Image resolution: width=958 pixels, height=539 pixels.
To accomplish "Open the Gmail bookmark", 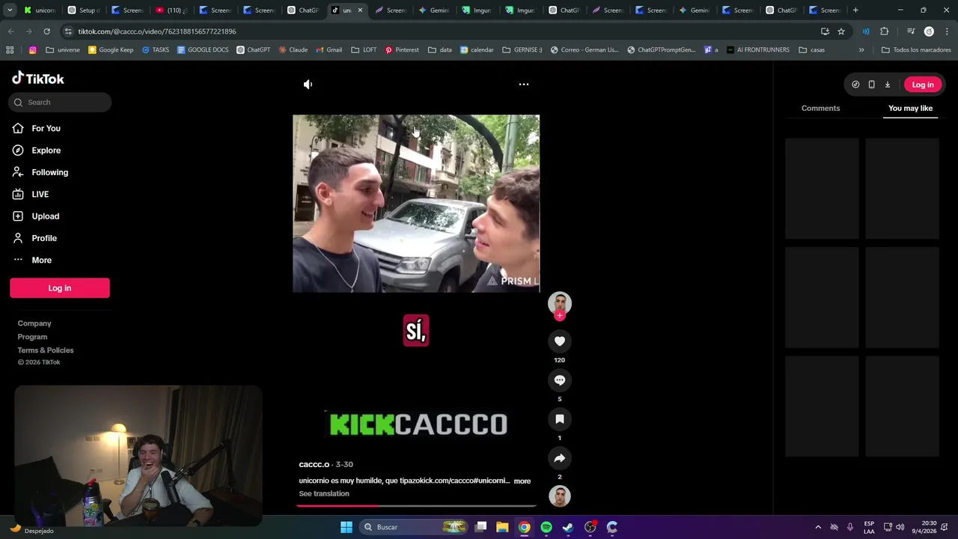I will click(329, 50).
